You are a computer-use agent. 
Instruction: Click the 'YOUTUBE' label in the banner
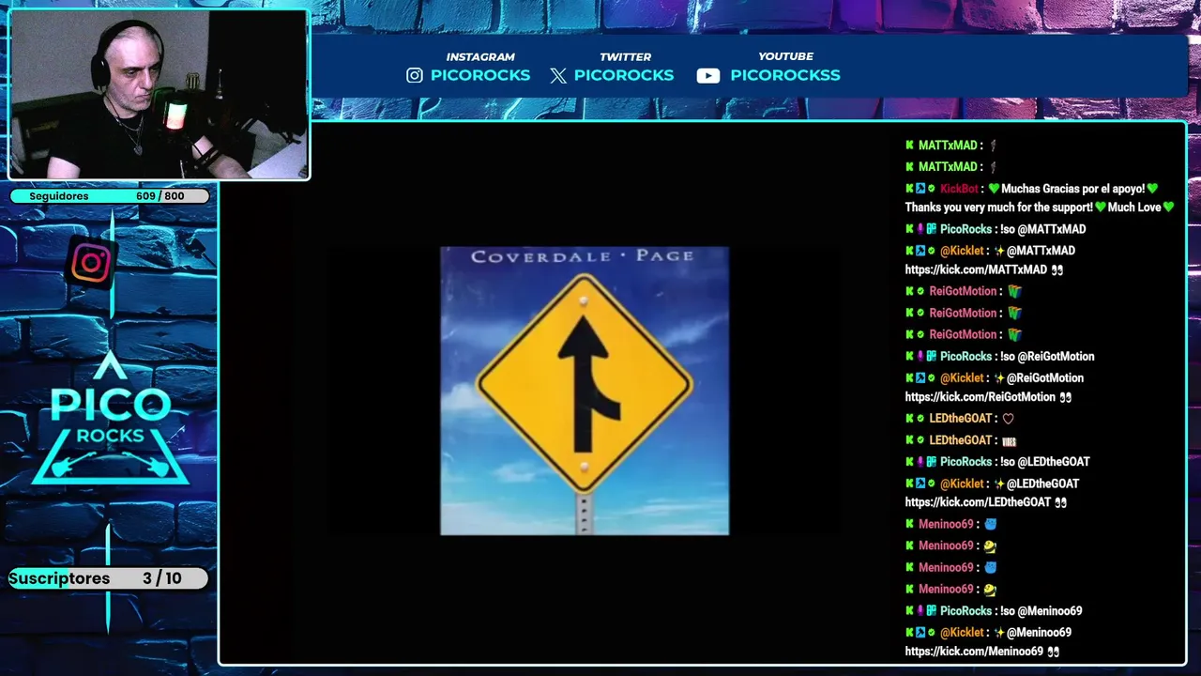click(x=785, y=57)
